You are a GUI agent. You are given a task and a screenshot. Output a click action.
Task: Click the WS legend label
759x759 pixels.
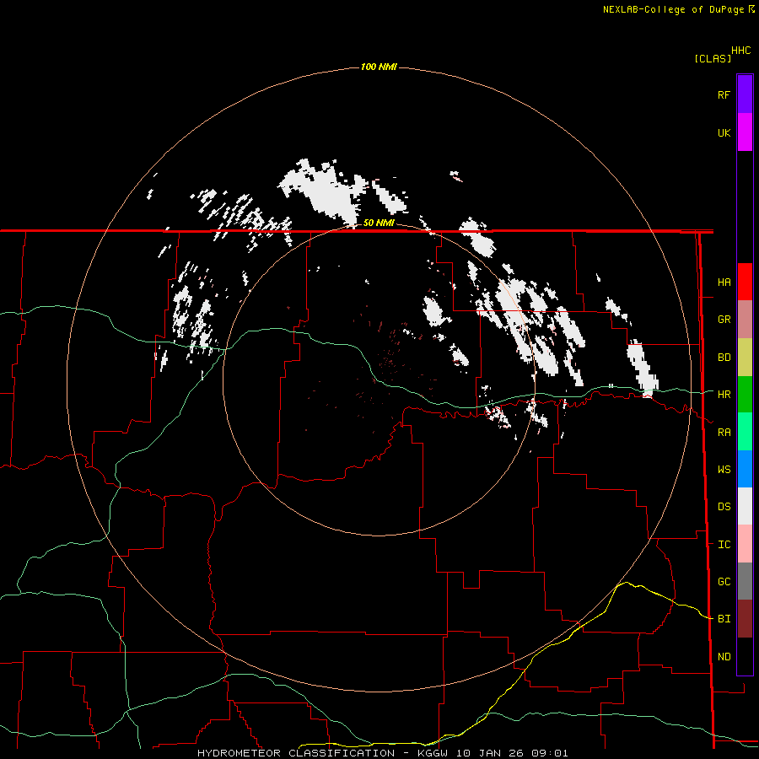[x=724, y=470]
